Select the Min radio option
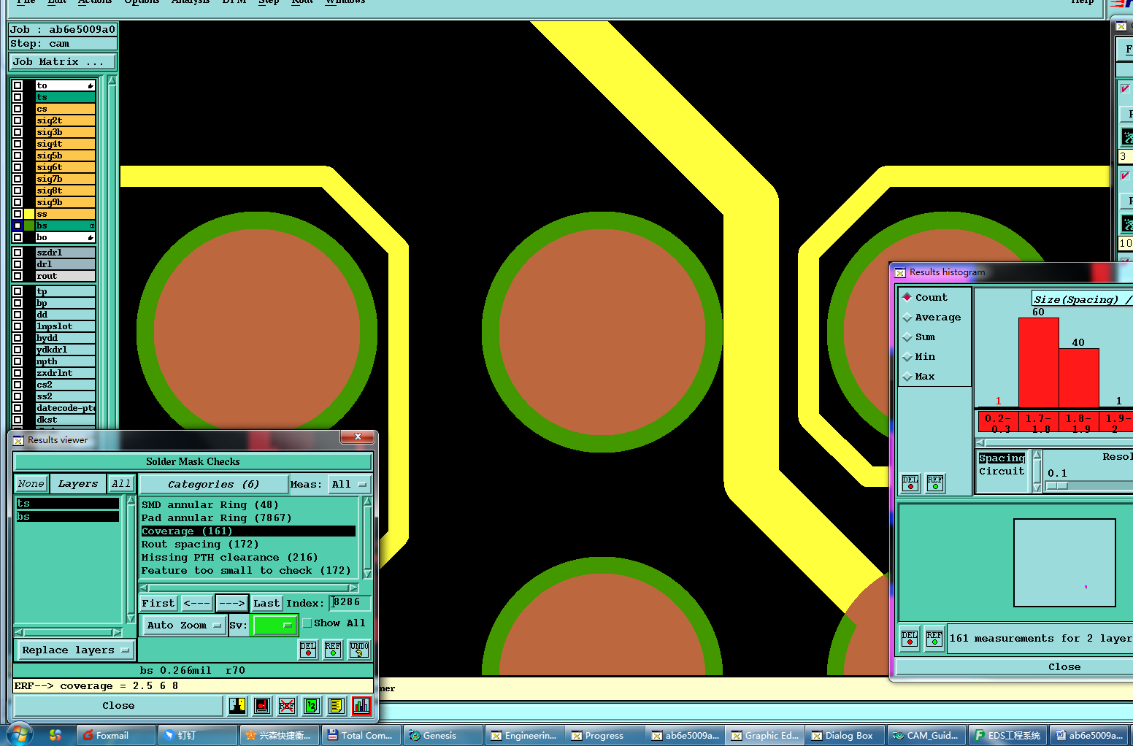The width and height of the screenshot is (1133, 746). coord(907,356)
